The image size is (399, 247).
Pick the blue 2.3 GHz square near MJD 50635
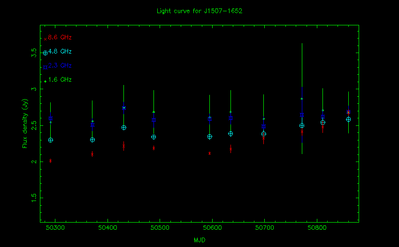(230, 118)
